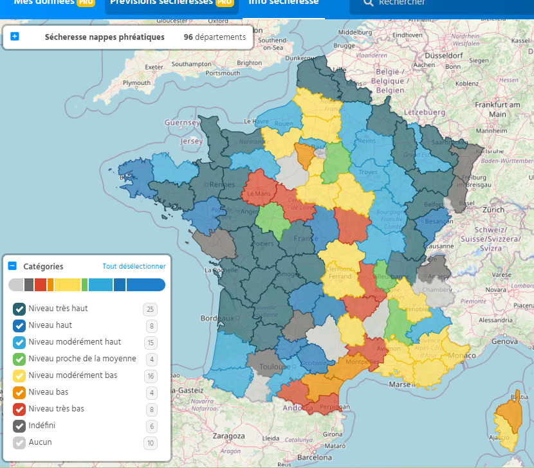Toggle the Aucun category checkbox
534x468 pixels.
point(19,442)
